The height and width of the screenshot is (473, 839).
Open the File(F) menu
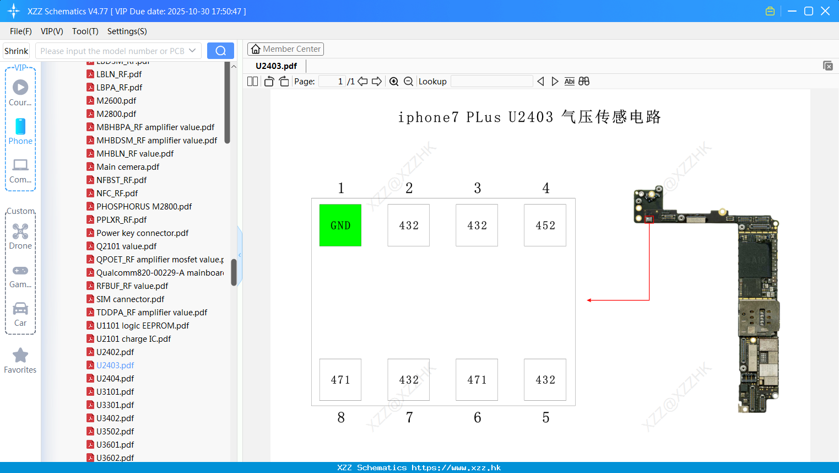(x=21, y=31)
